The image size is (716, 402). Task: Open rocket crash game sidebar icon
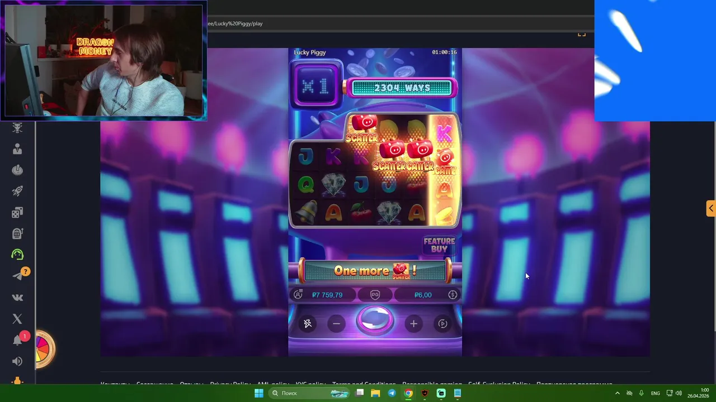pos(17,191)
